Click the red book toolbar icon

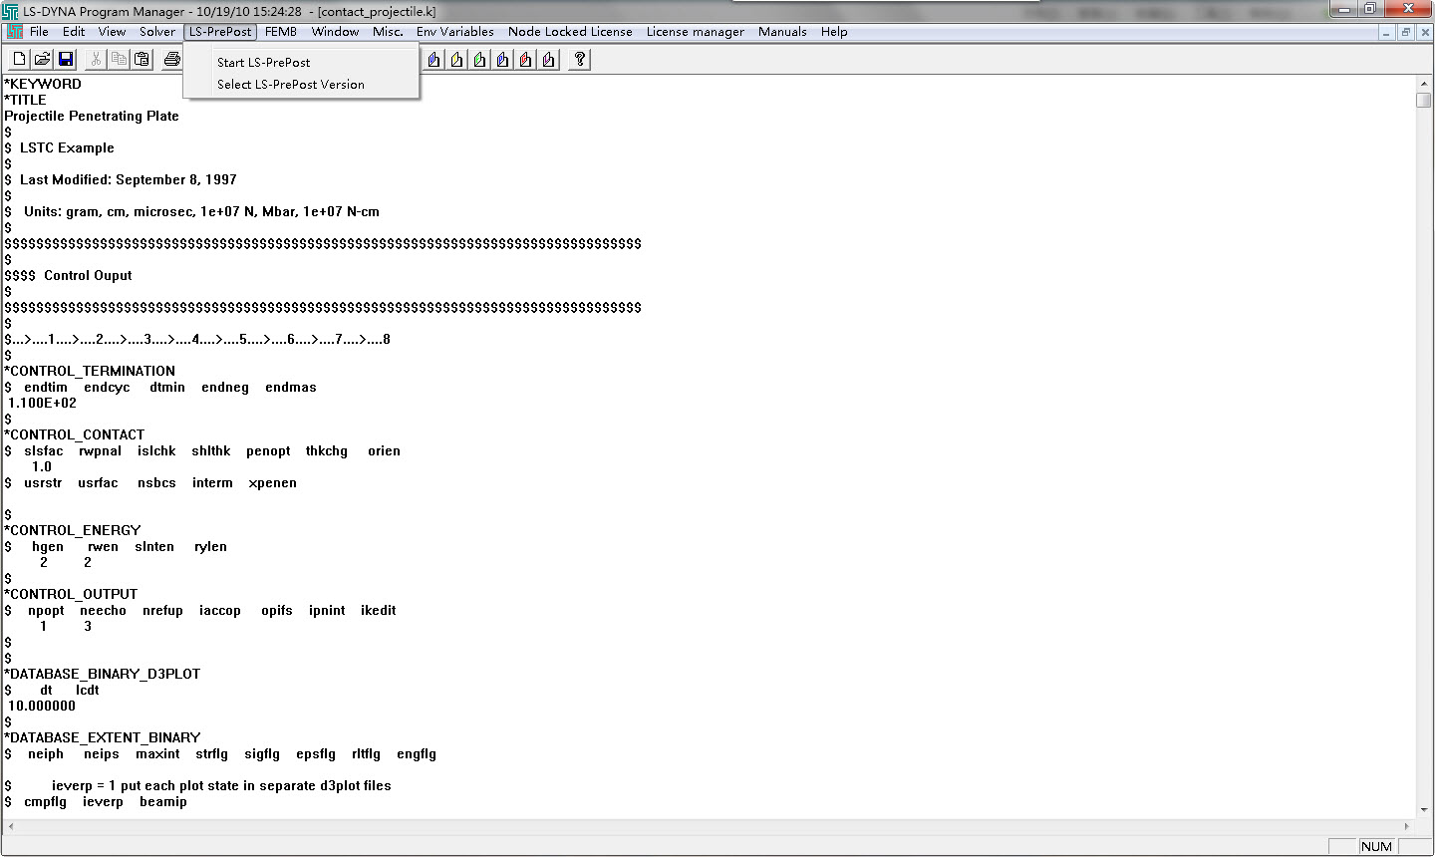point(525,60)
